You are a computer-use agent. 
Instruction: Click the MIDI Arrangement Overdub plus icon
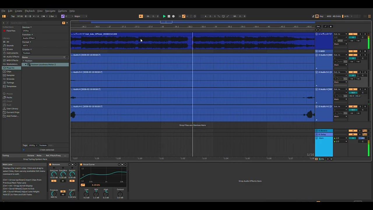(180, 16)
